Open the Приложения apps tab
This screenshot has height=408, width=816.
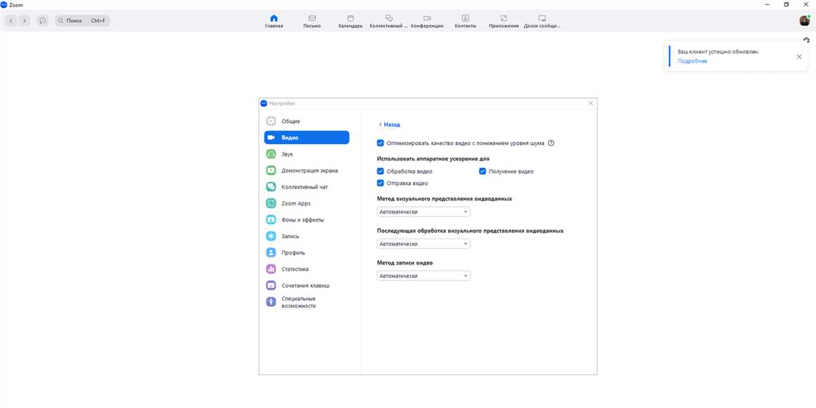[x=503, y=21]
